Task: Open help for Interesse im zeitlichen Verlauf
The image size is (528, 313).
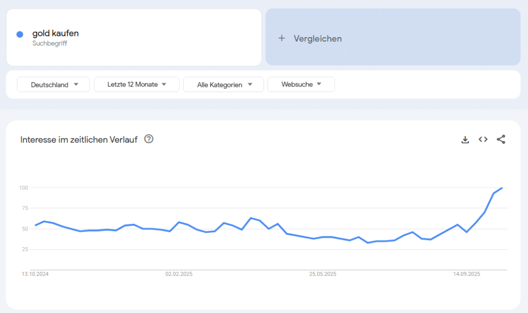Action: (149, 139)
